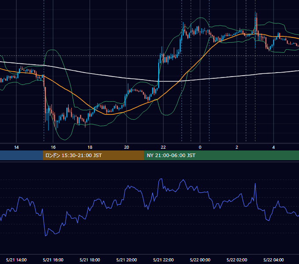
Task: Click the 14 hour label on upper axis
Action: 16,147
